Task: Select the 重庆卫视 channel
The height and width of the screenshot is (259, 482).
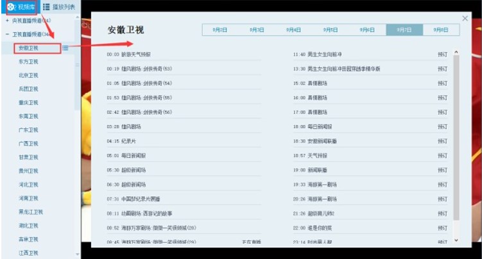Action: click(28, 103)
